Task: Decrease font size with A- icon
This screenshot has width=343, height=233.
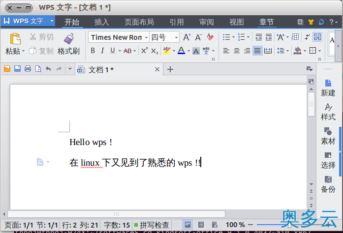Action: 199,37
